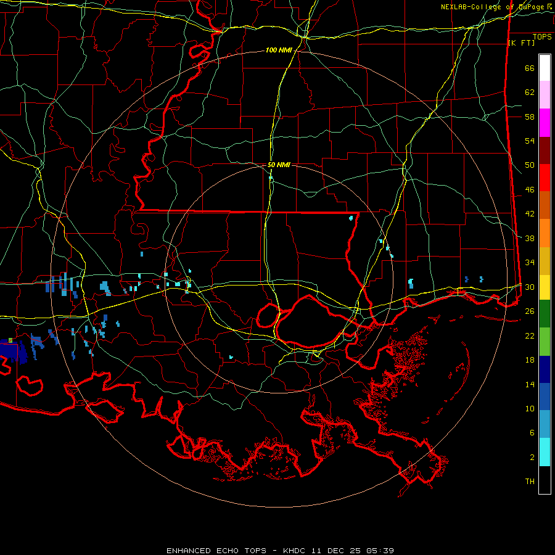Click the dark green 26-30 legend swatch
Image resolution: width=555 pixels, height=555 pixels.
pyautogui.click(x=545, y=314)
